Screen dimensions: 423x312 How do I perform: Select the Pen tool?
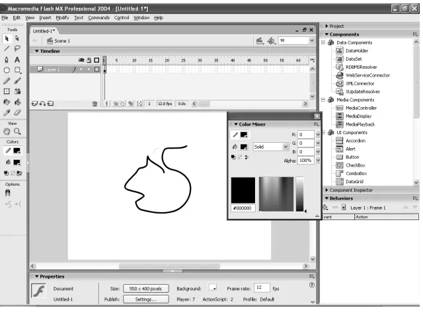(x=7, y=59)
